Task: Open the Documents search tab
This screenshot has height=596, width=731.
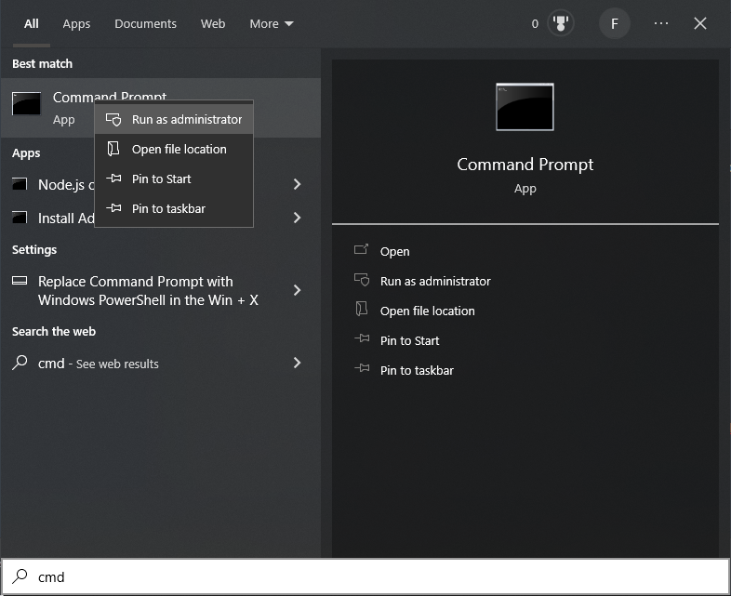Action: pos(145,24)
